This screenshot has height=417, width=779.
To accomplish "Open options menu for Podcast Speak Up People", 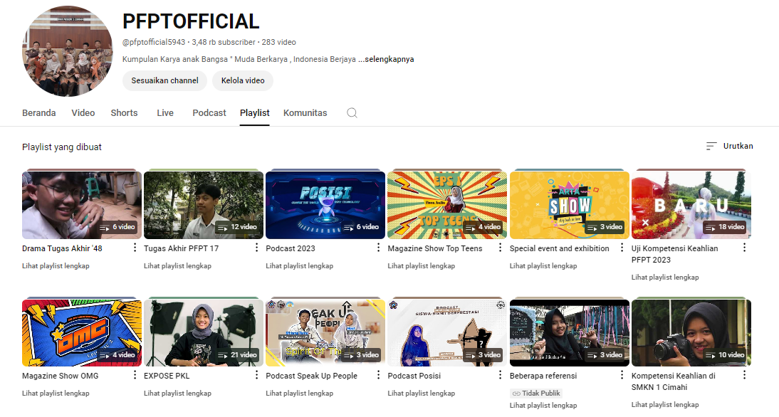I will tap(378, 375).
